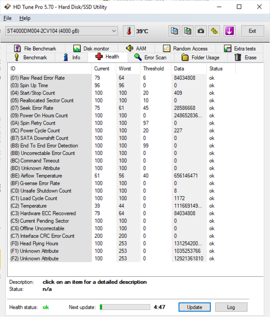Go to the Erase tab
270x317 pixels.
pyautogui.click(x=246, y=58)
